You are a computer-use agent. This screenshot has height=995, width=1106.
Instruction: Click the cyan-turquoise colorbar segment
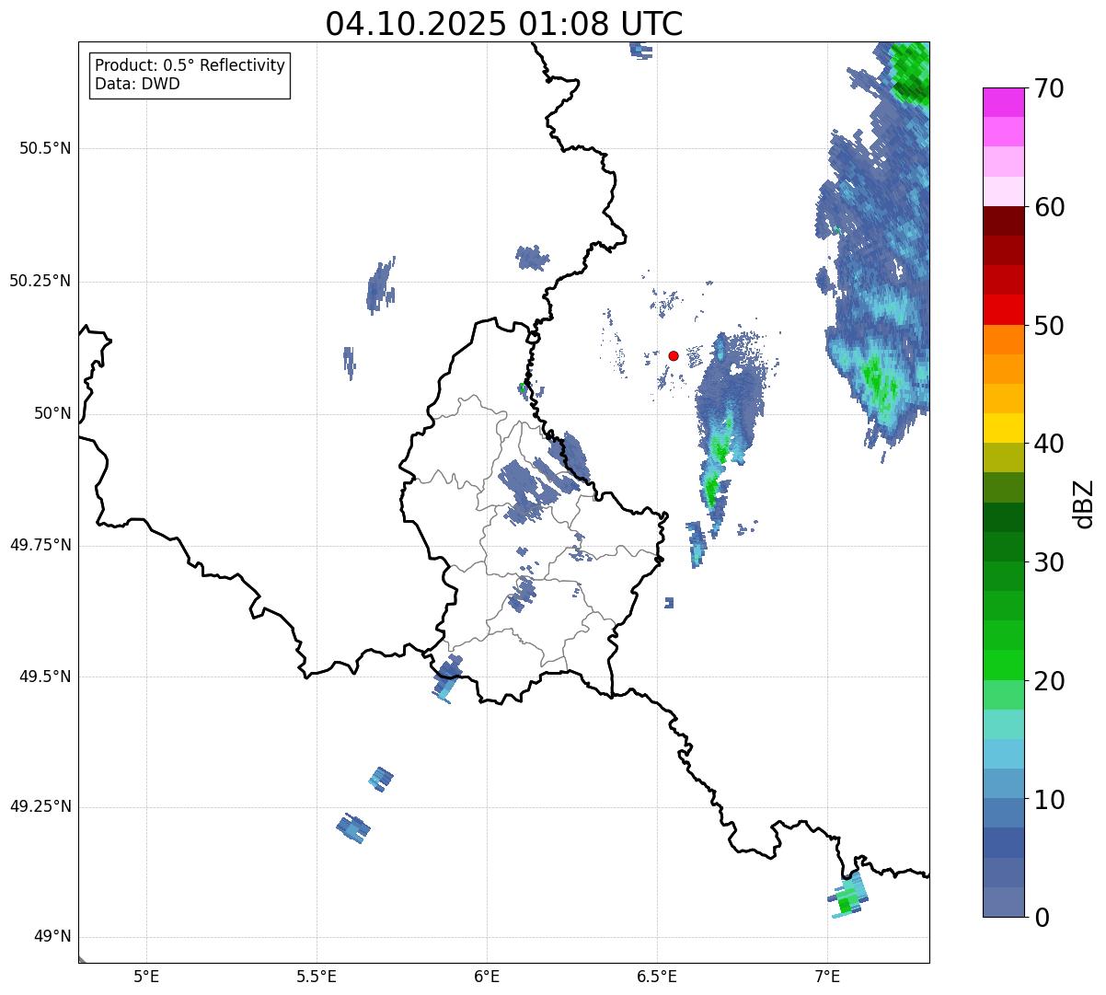(x=1004, y=724)
